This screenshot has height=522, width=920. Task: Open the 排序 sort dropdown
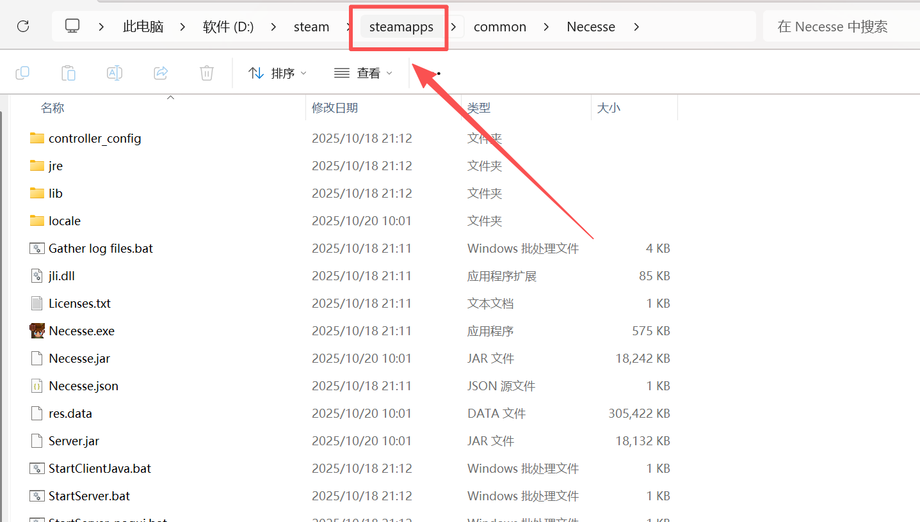(x=277, y=74)
